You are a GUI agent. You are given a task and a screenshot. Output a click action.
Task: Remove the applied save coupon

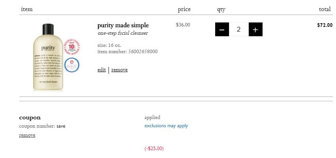coord(27,135)
